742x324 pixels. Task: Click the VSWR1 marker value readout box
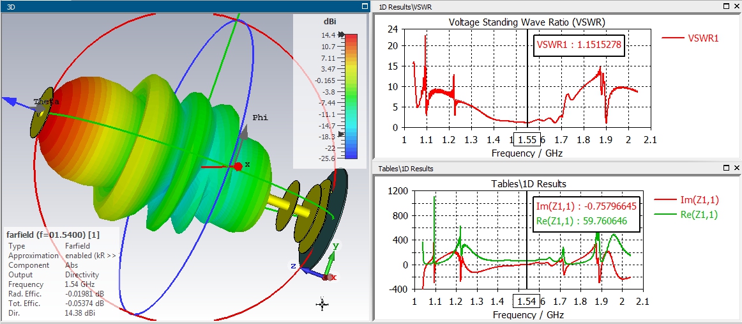579,45
